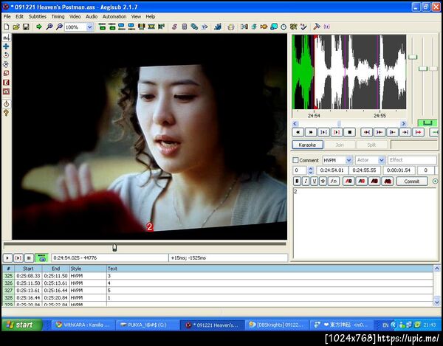443x346 pixels.
Task: Click the New subtitles icon
Action: tap(6, 27)
